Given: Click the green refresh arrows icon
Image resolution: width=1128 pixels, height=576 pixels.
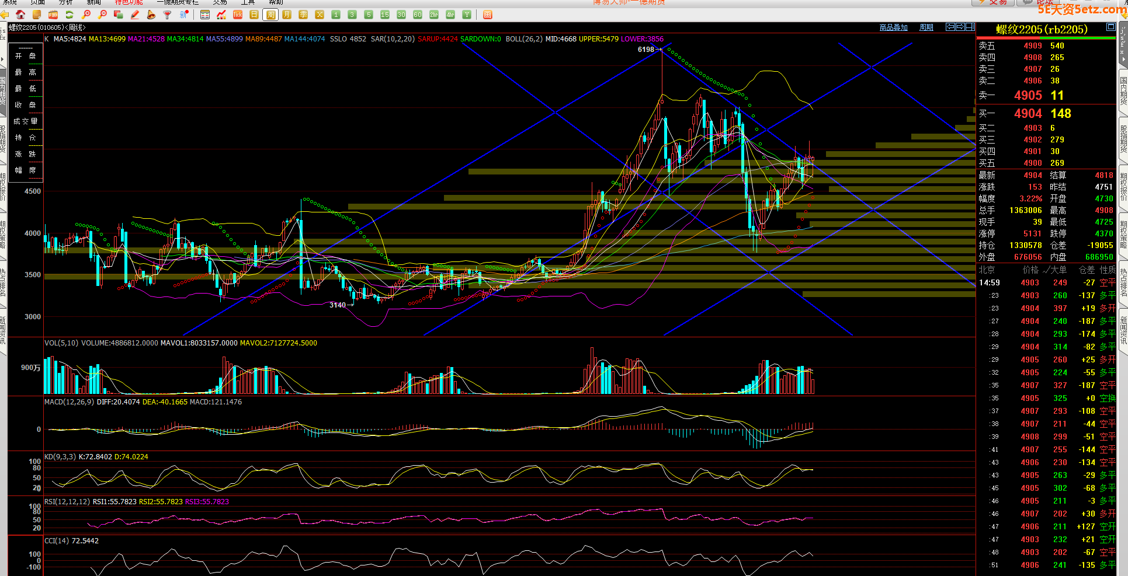Looking at the screenshot, I should 70,15.
